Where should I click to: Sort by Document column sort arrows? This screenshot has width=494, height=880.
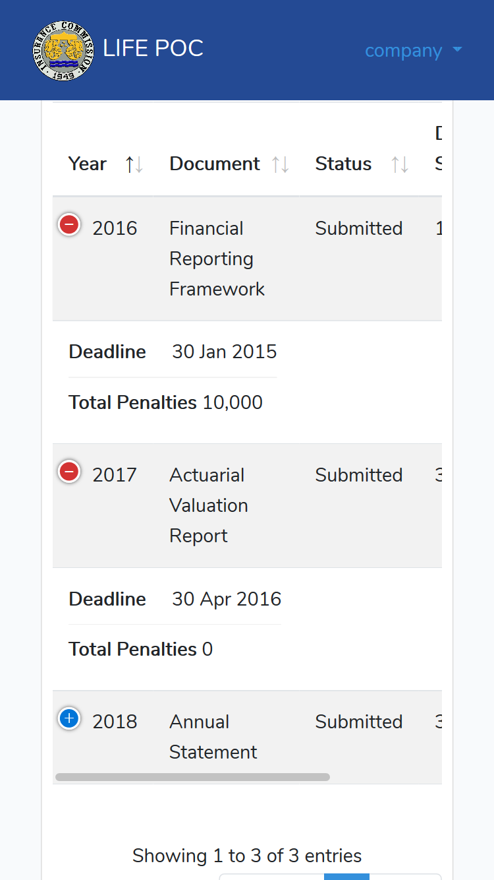point(281,164)
